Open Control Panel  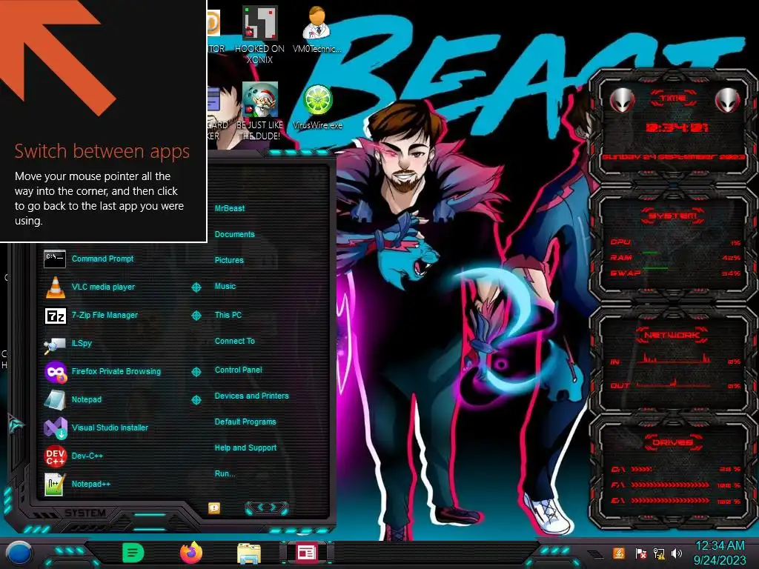click(x=238, y=370)
